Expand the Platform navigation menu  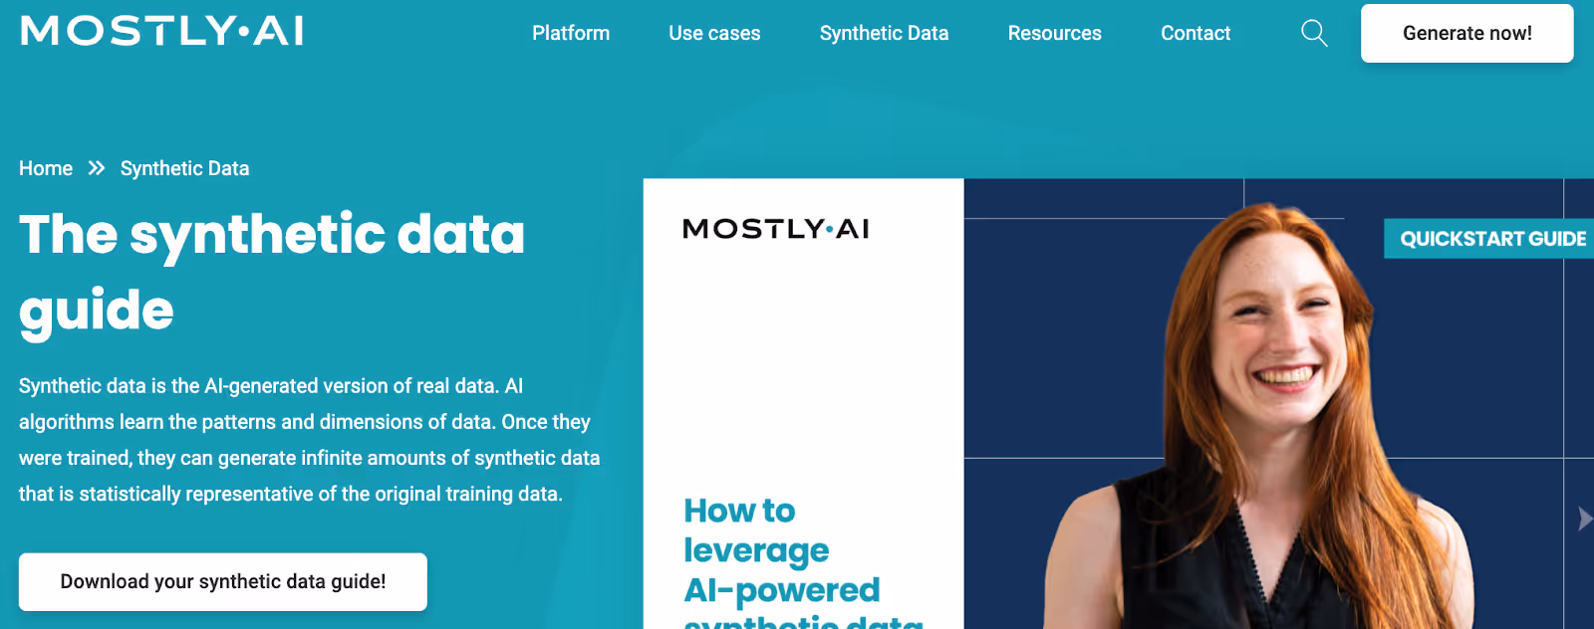coord(571,33)
